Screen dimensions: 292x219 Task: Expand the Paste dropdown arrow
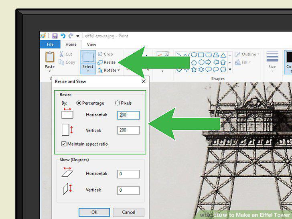pyautogui.click(x=50, y=71)
